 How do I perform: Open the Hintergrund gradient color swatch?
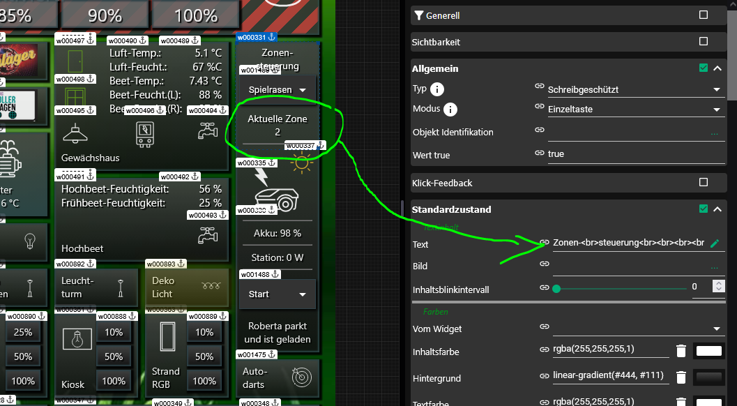pyautogui.click(x=708, y=377)
